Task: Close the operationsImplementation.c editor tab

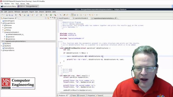Action: tap(115, 18)
